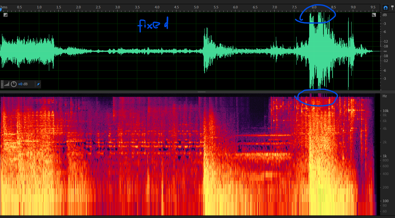Image resolution: width=395 pixels, height=218 pixels.
Task: Click the -∞ center mark on the dB scale
Action: click(385, 51)
